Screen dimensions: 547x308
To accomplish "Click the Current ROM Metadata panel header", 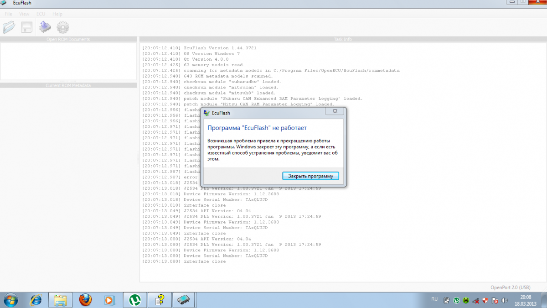I will point(68,85).
